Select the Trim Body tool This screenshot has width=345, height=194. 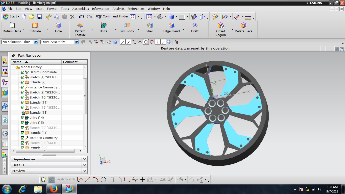coord(127,26)
